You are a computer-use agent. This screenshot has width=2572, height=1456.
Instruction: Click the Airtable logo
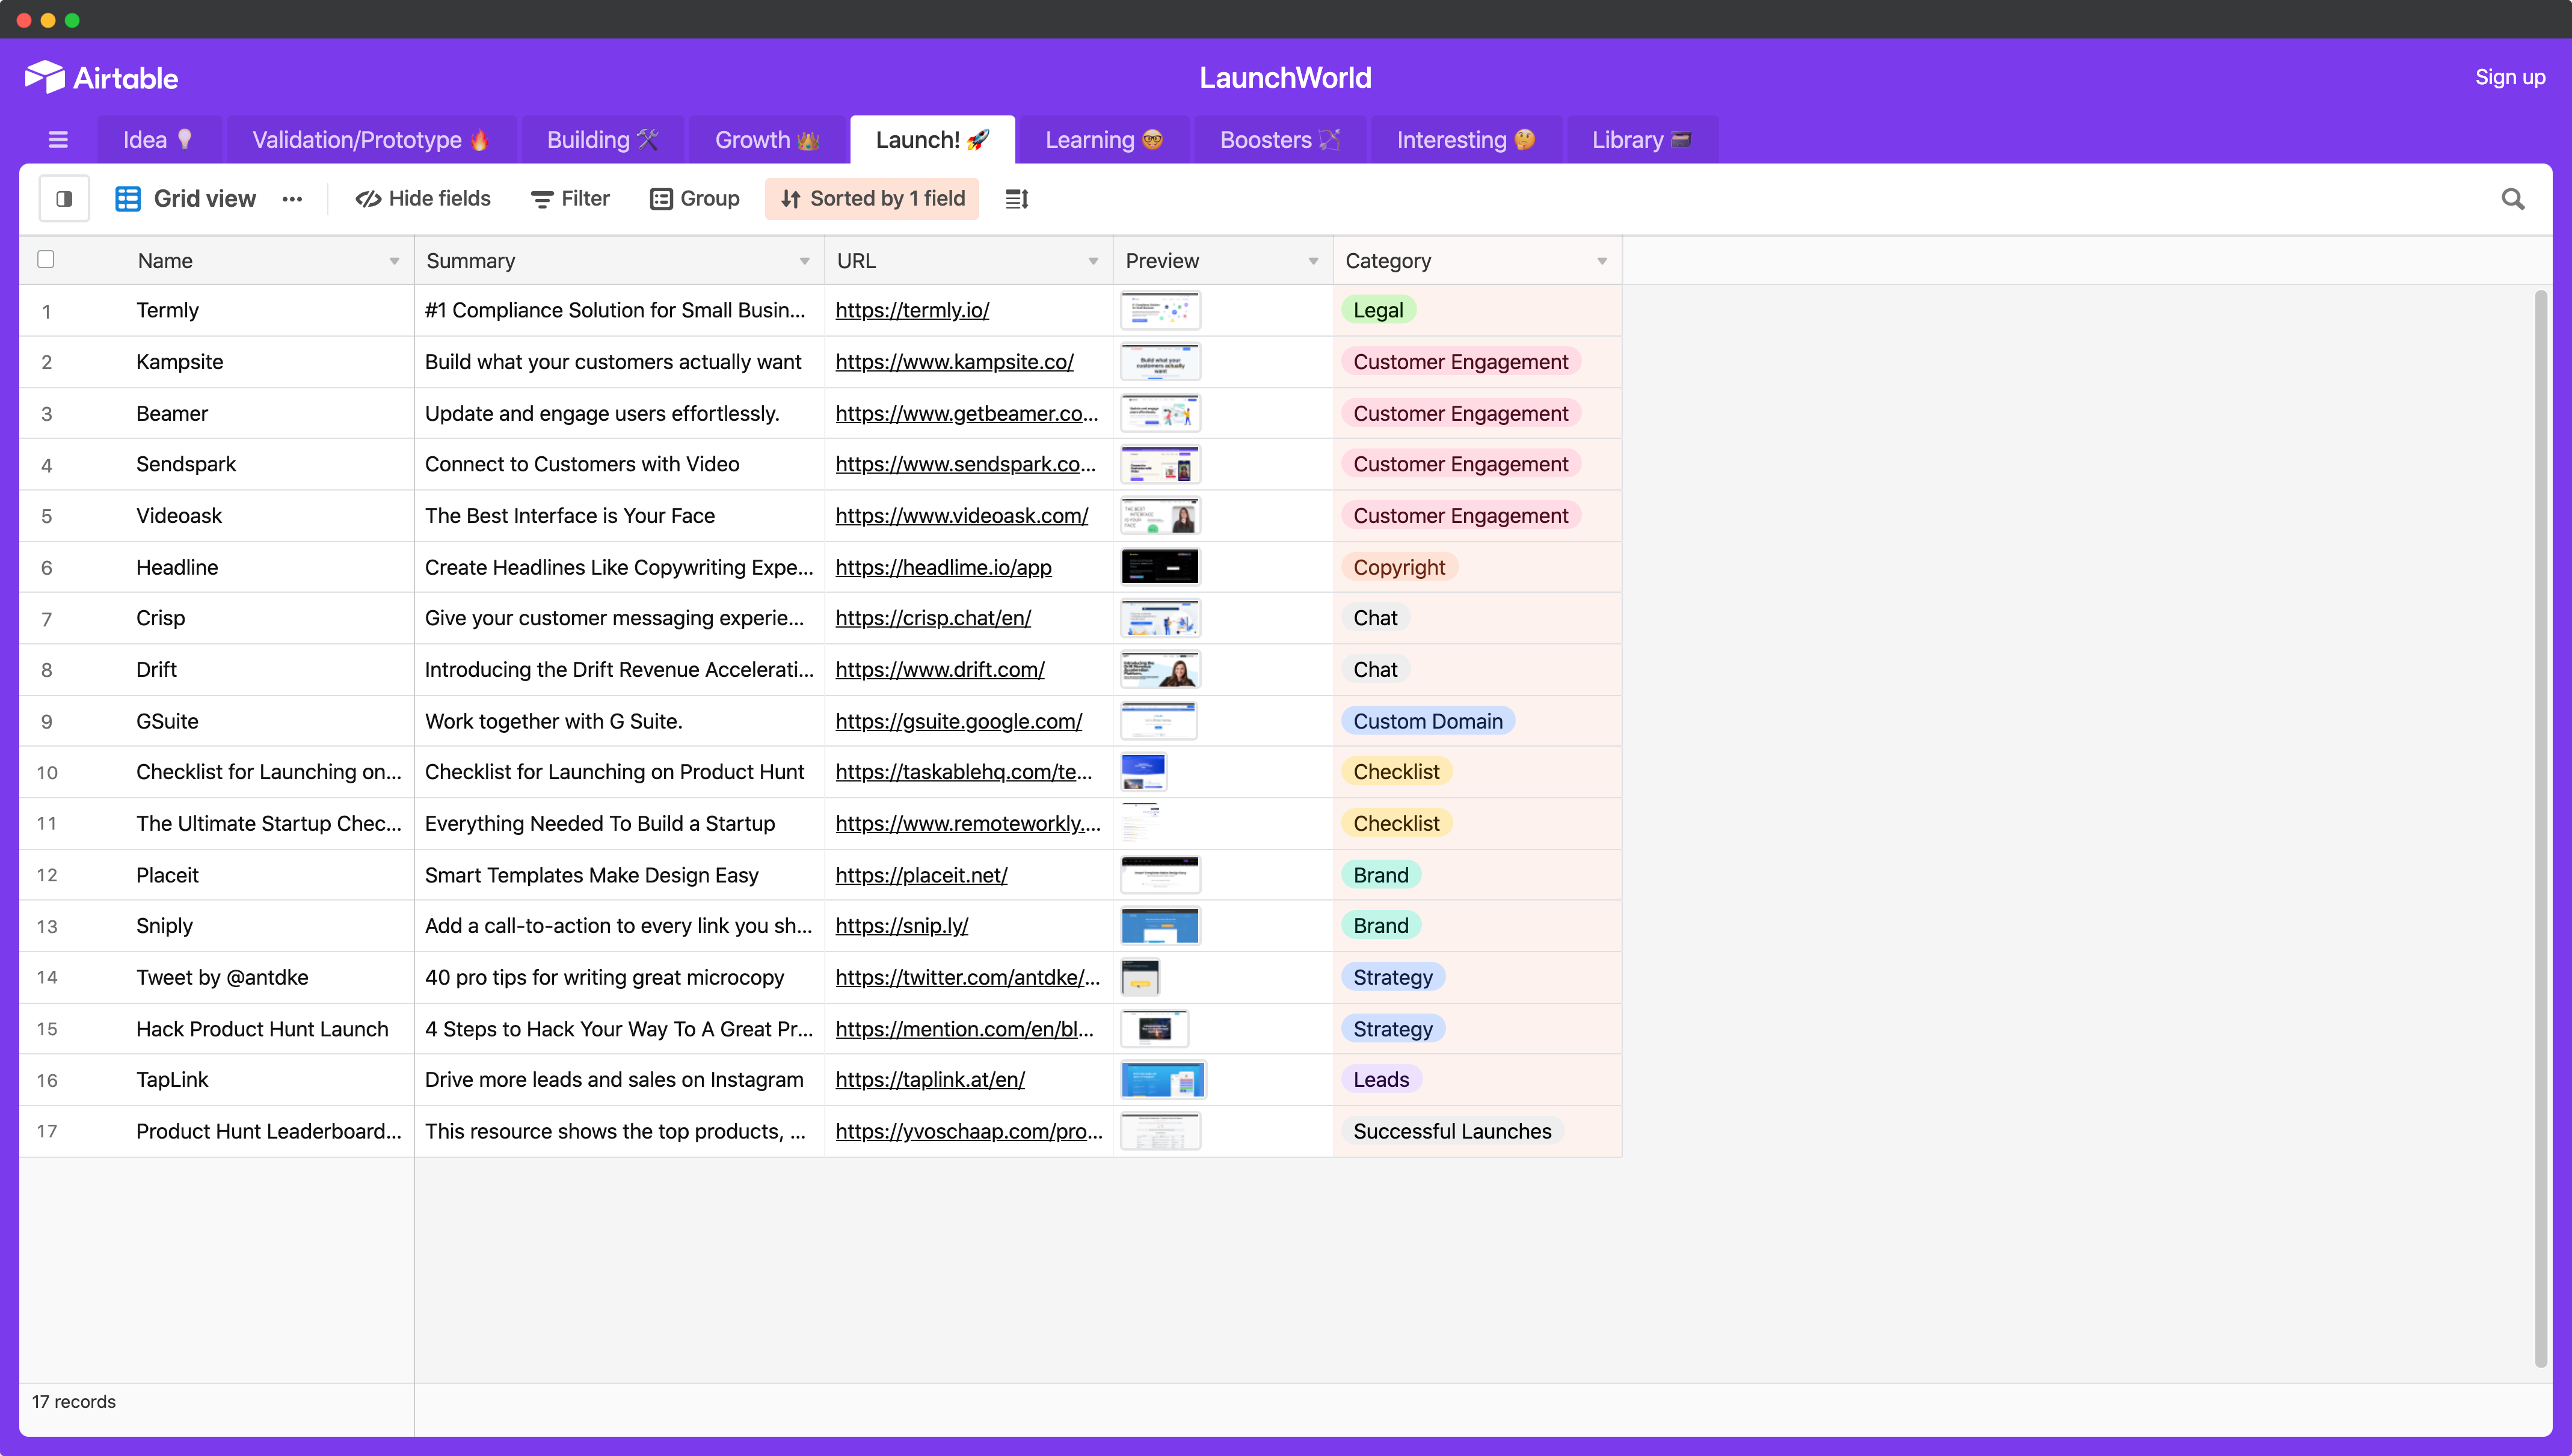(x=101, y=77)
